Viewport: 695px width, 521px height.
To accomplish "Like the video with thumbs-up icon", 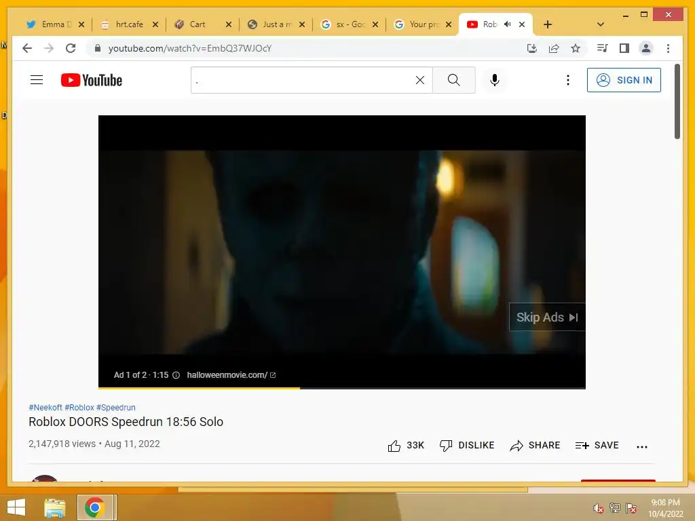I will pos(394,446).
